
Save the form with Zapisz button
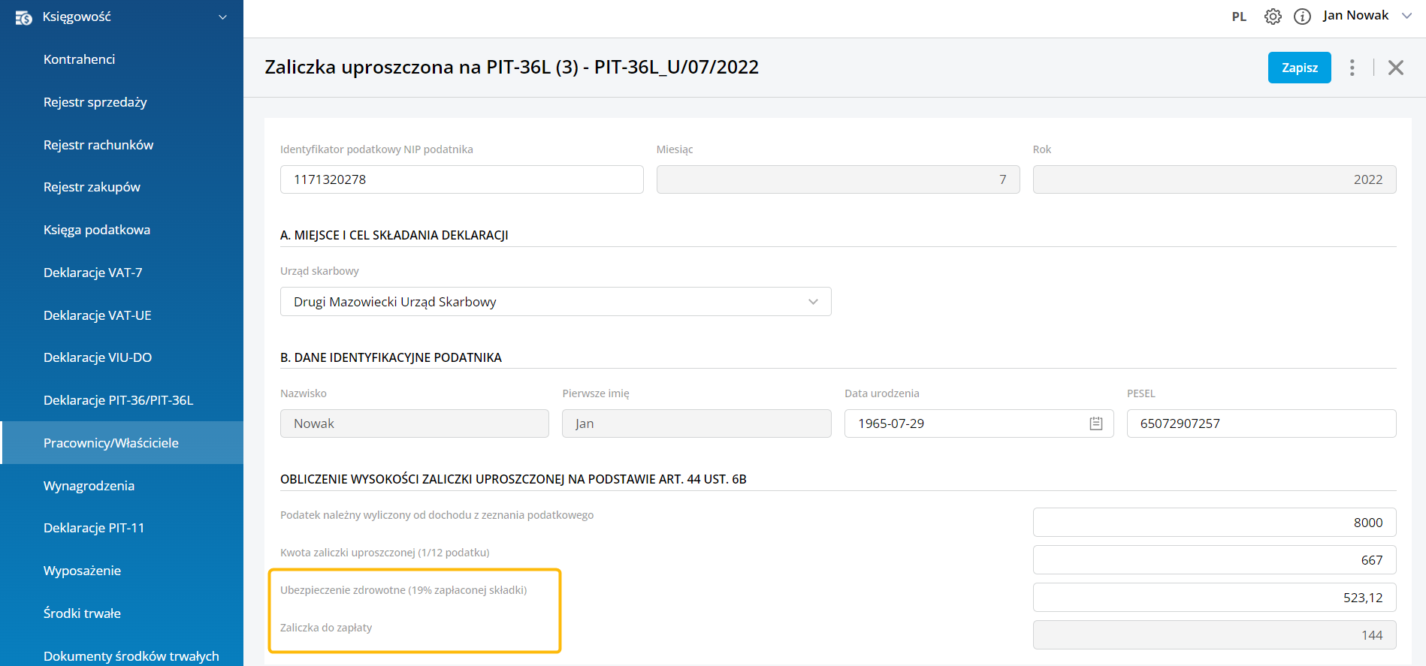coord(1299,68)
